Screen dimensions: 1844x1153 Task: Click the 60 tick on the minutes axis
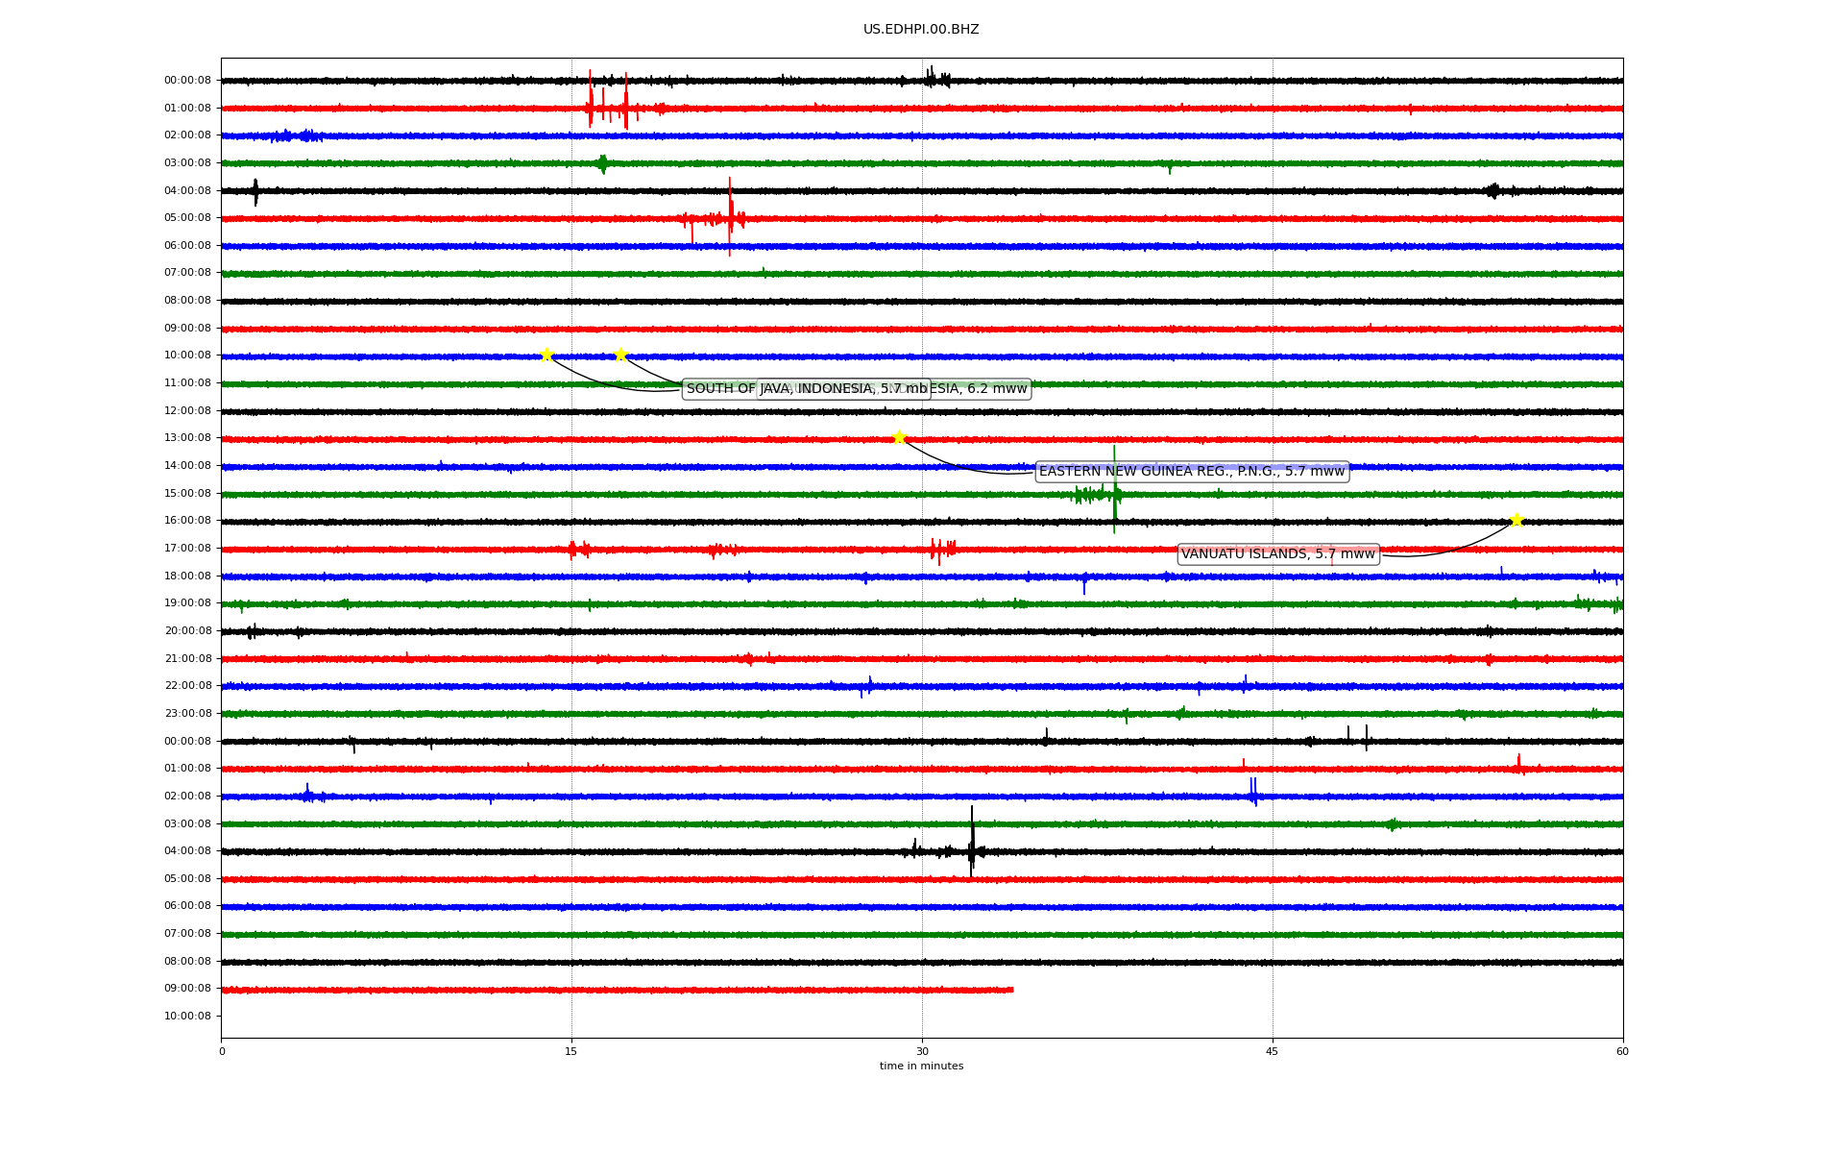point(1622,1051)
